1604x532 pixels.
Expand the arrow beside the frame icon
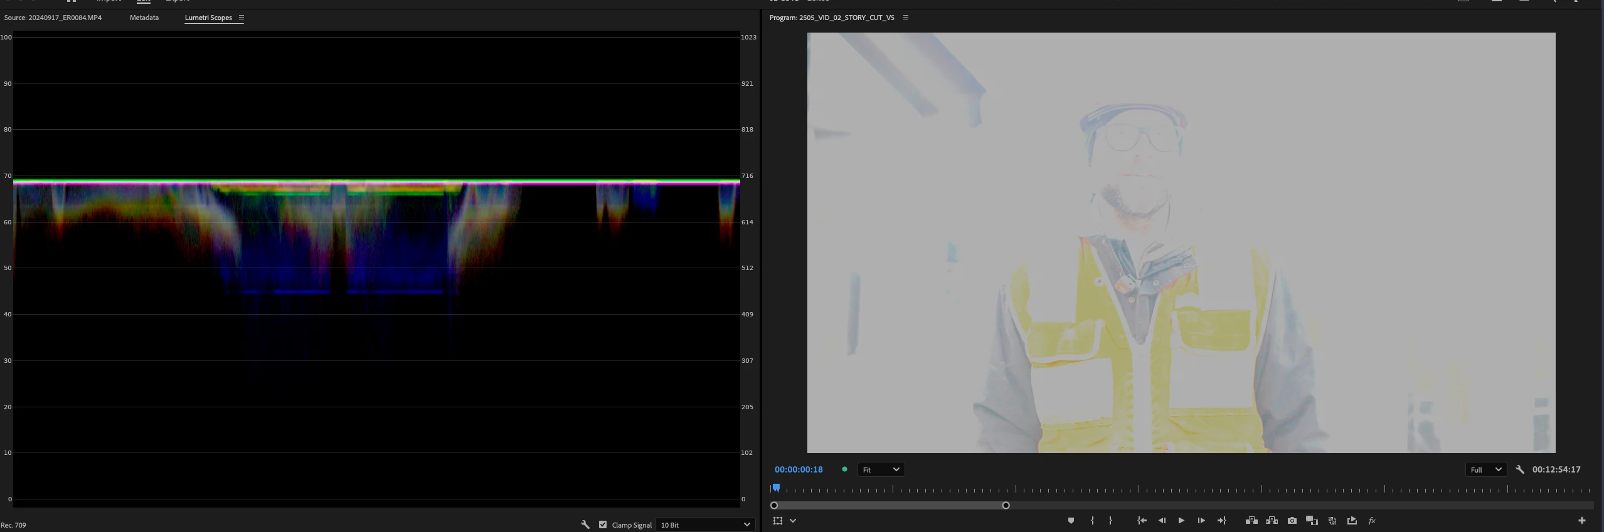point(793,521)
